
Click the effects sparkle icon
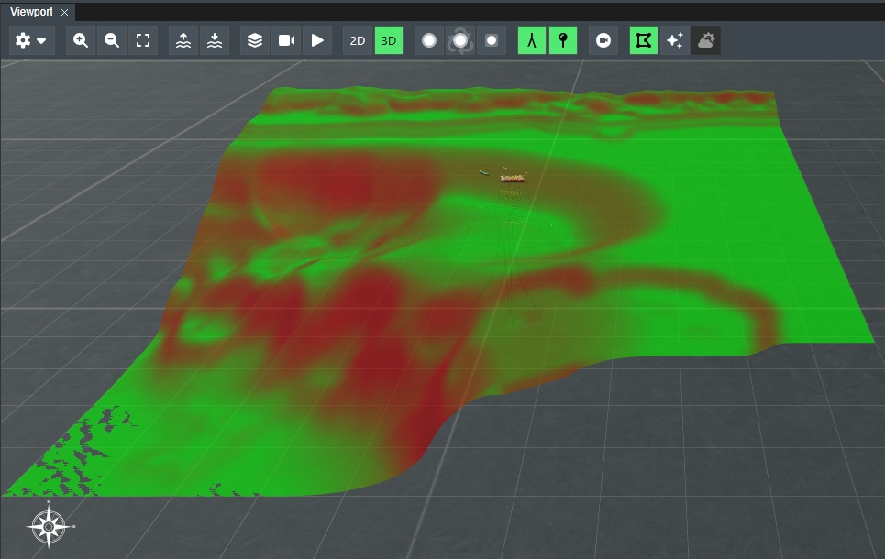pos(676,39)
